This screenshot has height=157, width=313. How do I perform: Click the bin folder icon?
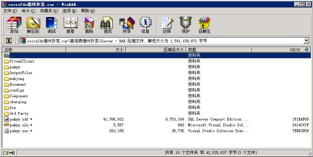pos(6,108)
